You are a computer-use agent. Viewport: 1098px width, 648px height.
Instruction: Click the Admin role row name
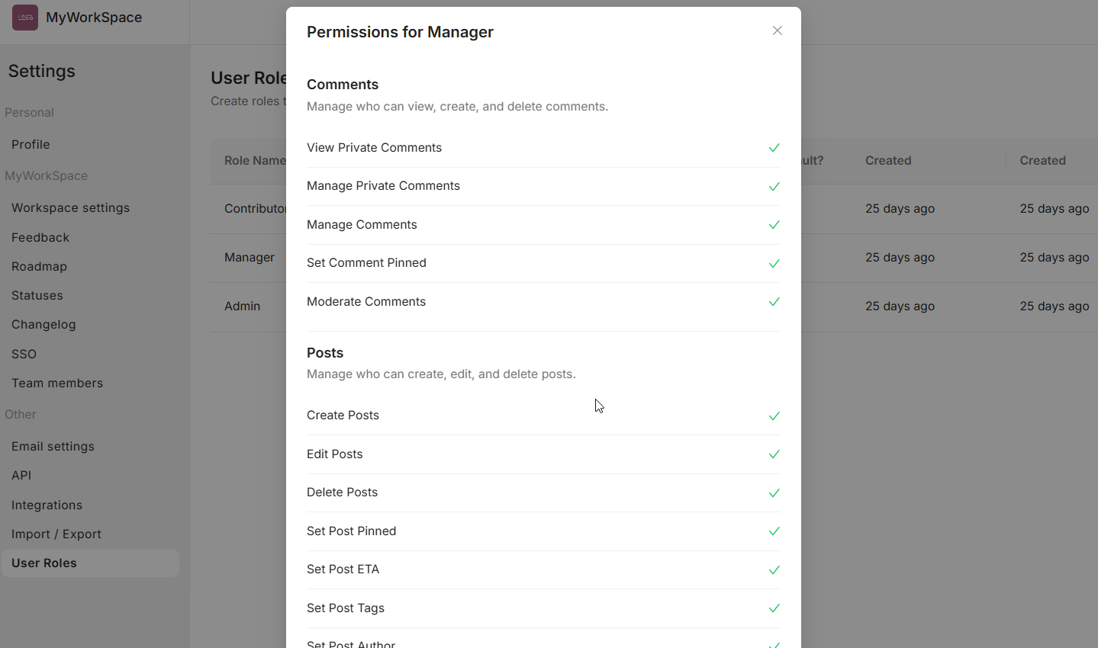(243, 306)
